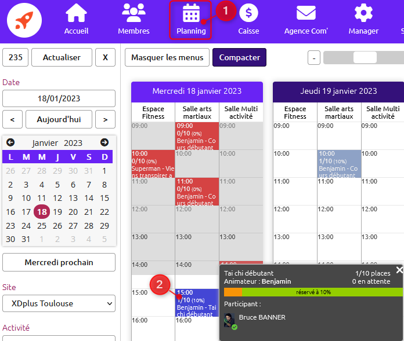The width and height of the screenshot is (404, 341).
Task: Go to next month in calendar
Action: pos(104,142)
